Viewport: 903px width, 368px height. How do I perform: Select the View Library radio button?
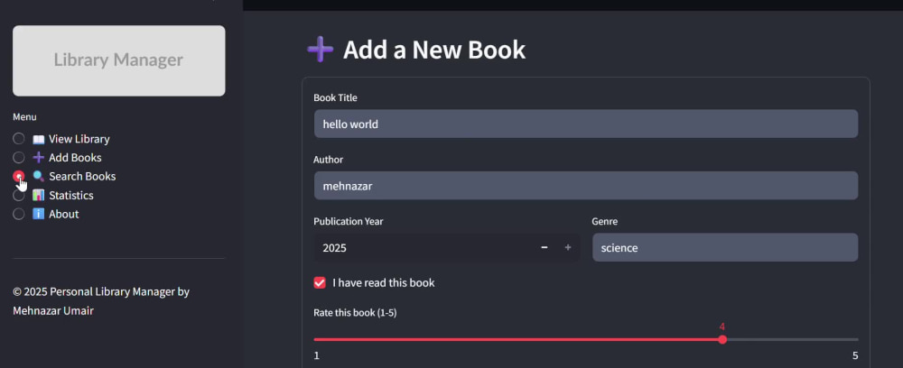[19, 139]
